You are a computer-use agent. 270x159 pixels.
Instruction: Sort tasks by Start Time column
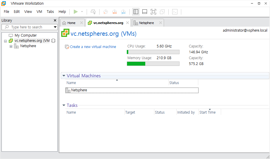click(210, 112)
